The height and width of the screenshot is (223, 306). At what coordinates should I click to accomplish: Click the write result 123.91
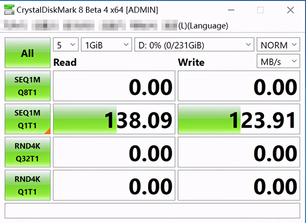(239, 119)
